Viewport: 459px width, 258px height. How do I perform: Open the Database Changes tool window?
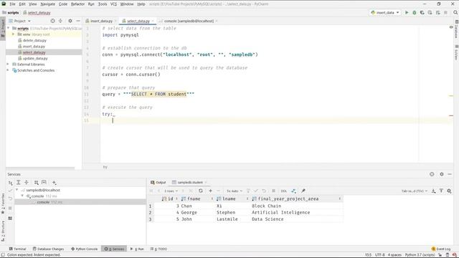(x=48, y=249)
